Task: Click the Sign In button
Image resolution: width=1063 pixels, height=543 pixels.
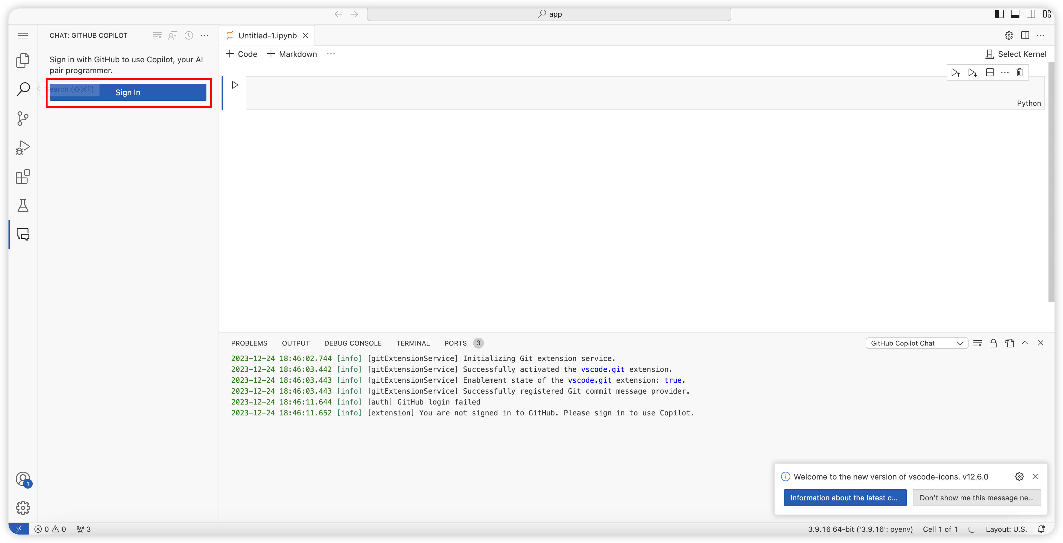Action: 128,92
